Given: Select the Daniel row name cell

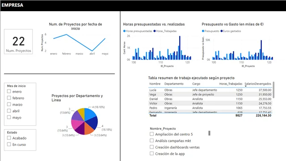Looking at the screenshot, I should (154, 99).
